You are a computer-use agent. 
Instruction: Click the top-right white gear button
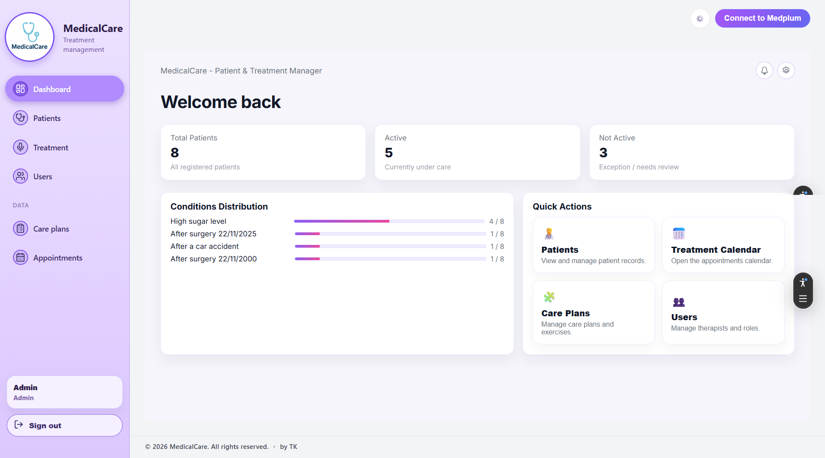tap(700, 18)
